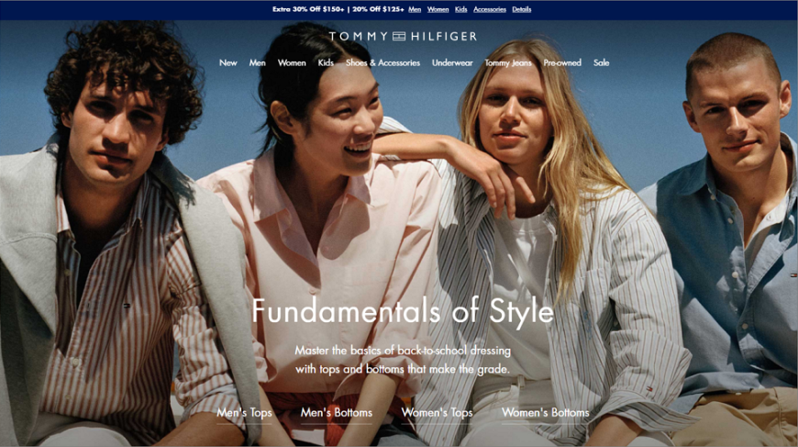Visit the Pre-owned section
Viewport: 798px width, 447px height.
562,62
